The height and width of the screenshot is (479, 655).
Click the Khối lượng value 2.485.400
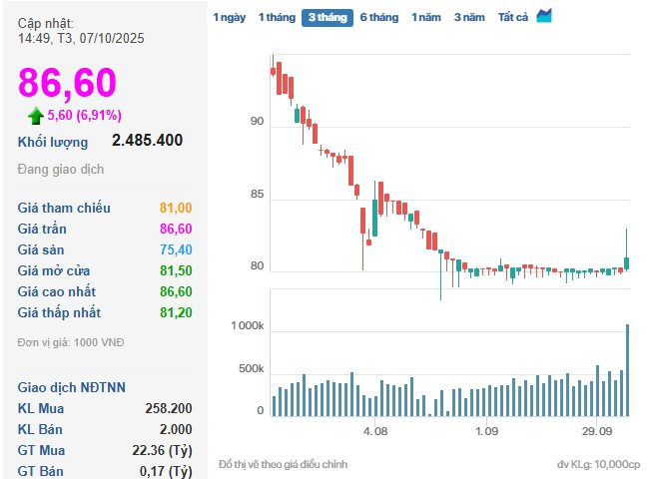click(147, 141)
